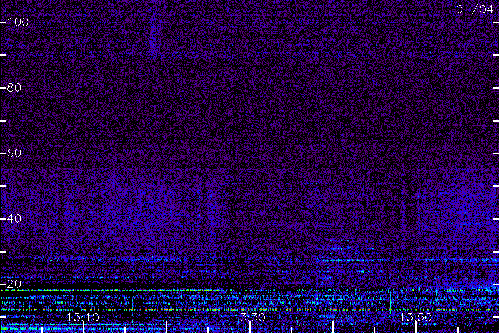This screenshot has width=499, height=333.
Task: Click the 13:50 time label
Action: coord(416,317)
